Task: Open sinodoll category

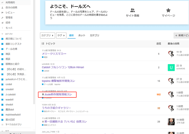Action: pos(10,89)
